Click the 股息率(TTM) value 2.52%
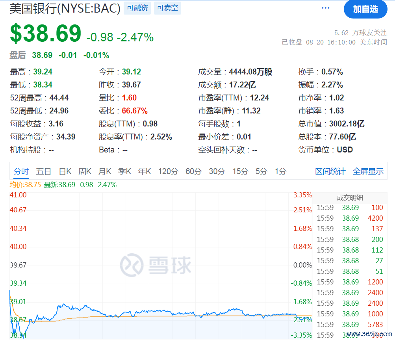This screenshot has height=340, width=395. 161,137
